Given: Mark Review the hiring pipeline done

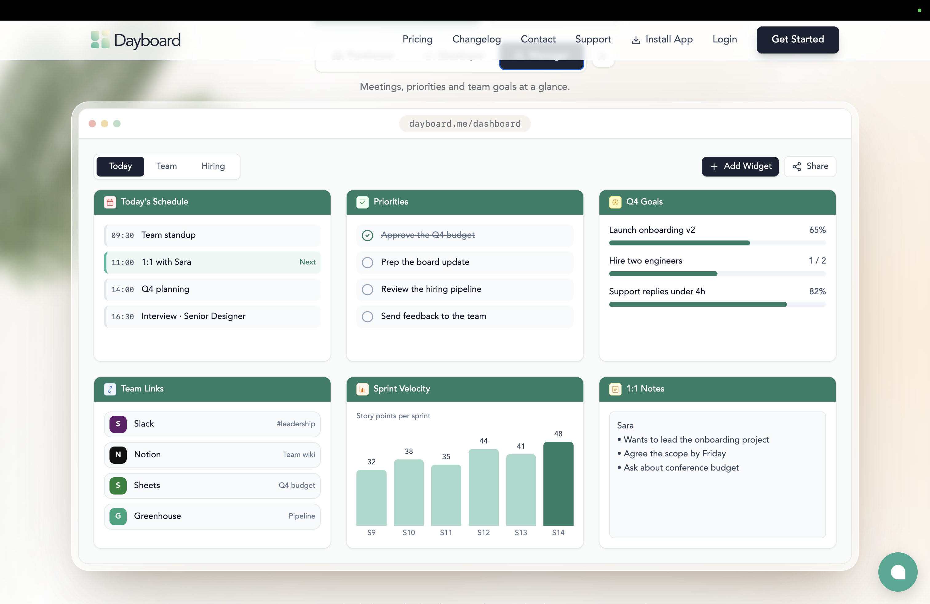Looking at the screenshot, I should [367, 289].
